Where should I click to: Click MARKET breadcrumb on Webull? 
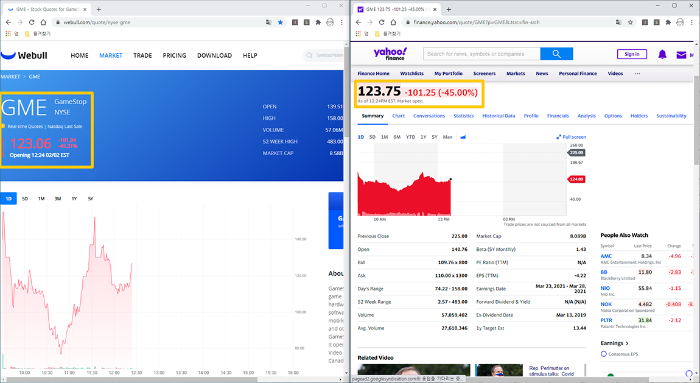tap(10, 77)
